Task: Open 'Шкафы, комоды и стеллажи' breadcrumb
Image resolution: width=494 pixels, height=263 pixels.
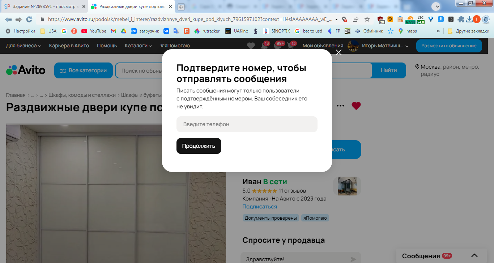Action: [x=82, y=95]
